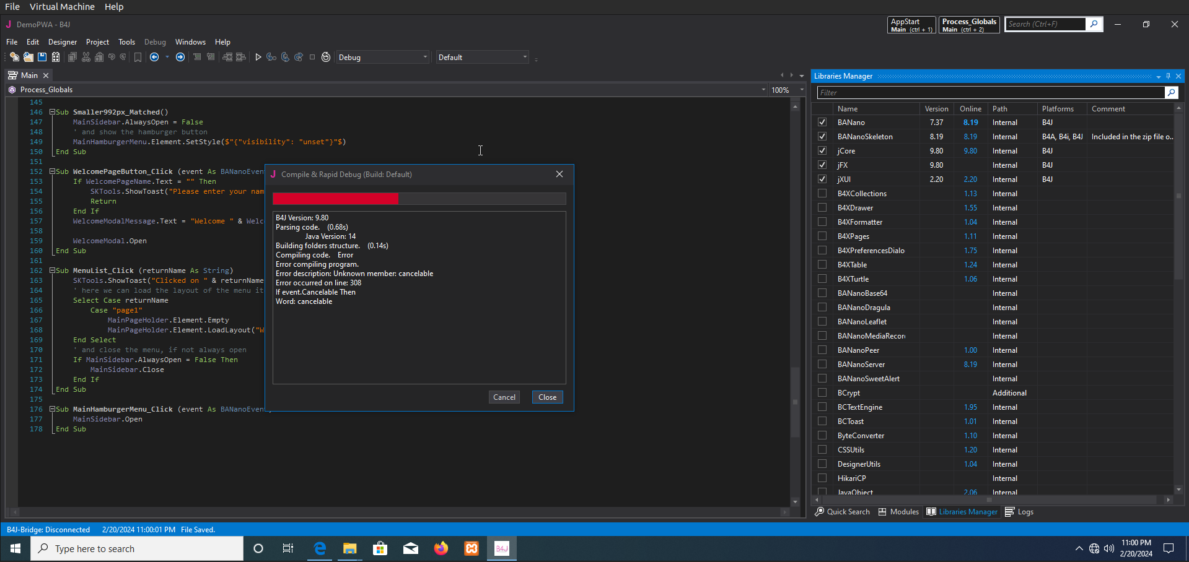Click the Libraries Manager filter field
The image size is (1189, 562).
pyautogui.click(x=990, y=93)
